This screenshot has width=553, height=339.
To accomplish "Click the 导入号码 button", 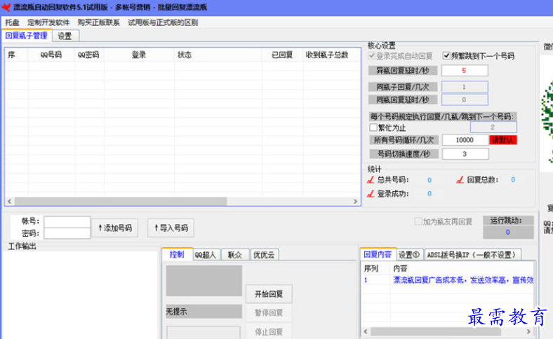I will (171, 228).
